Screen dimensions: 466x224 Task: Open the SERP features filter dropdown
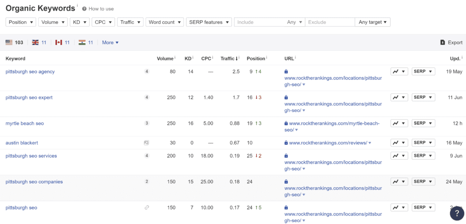click(209, 22)
